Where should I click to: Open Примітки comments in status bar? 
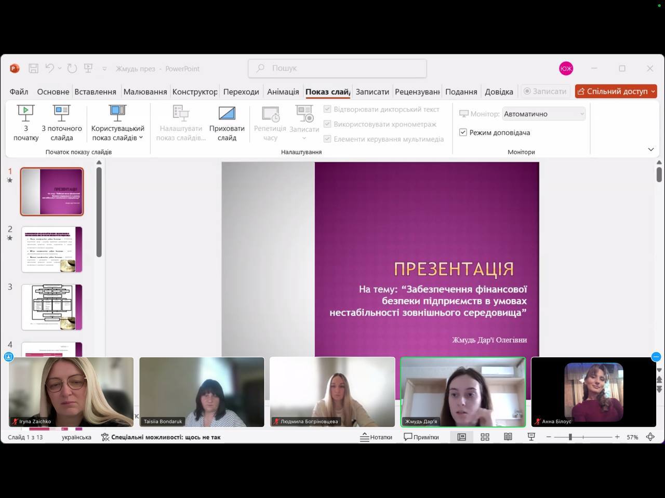[421, 437]
